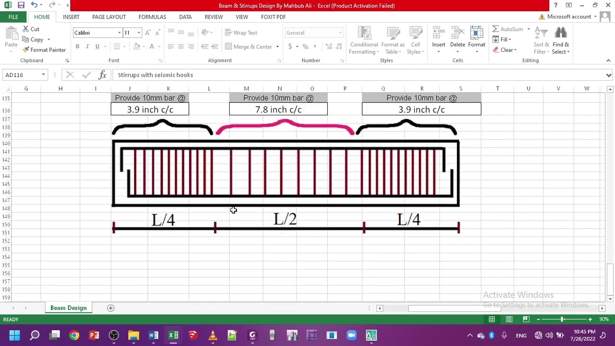Apply percent style format
Viewport: 615px width, 346px height.
[305, 47]
